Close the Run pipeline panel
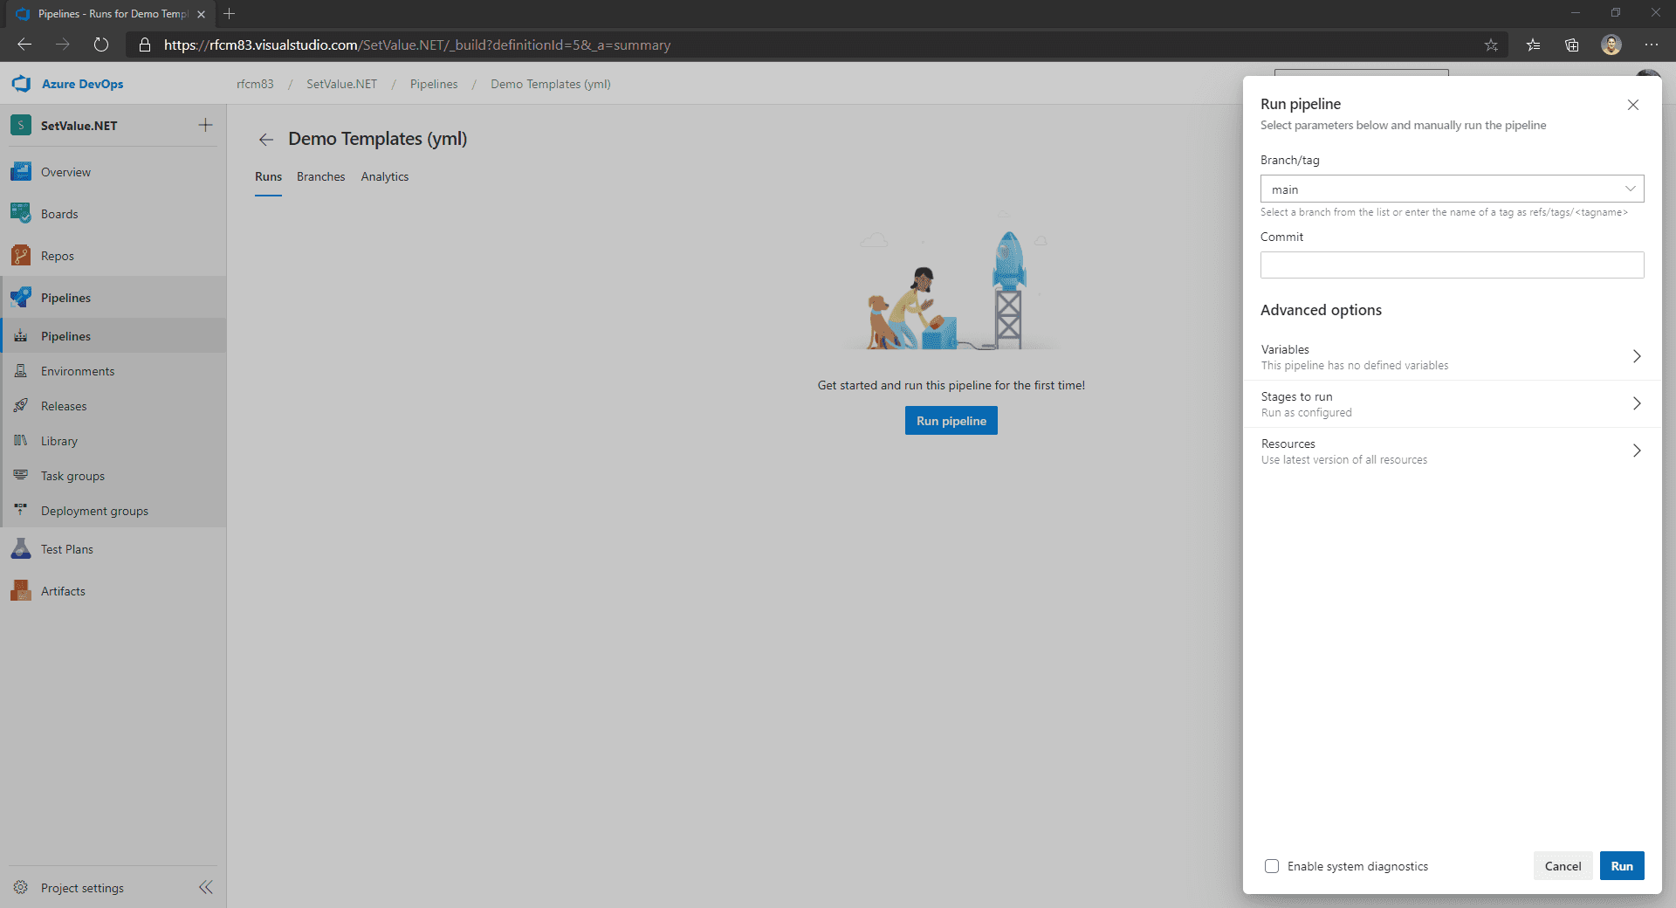This screenshot has height=908, width=1676. (1633, 105)
